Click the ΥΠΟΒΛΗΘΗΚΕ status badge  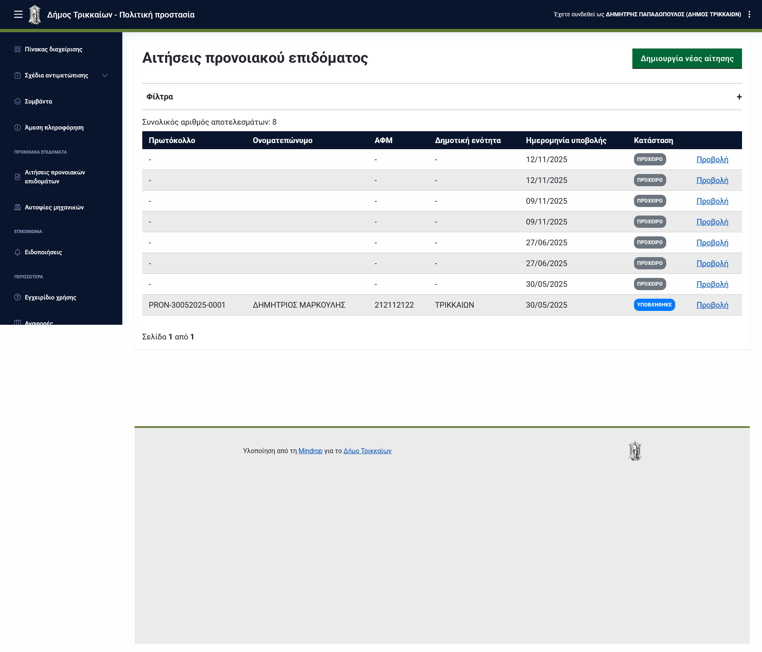click(654, 305)
